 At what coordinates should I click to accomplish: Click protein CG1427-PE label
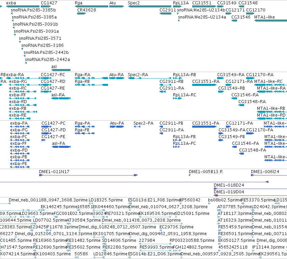coord(53,137)
